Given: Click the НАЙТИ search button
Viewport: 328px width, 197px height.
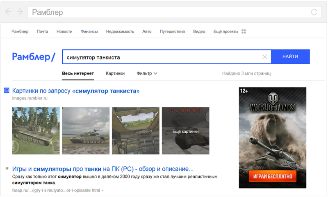Looking at the screenshot, I should point(290,57).
